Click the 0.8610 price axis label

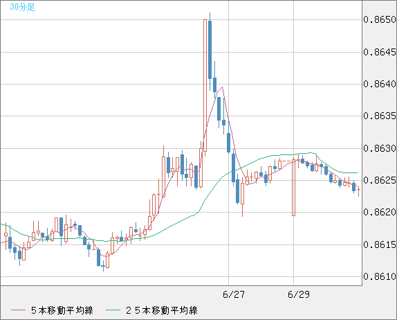click(380, 276)
